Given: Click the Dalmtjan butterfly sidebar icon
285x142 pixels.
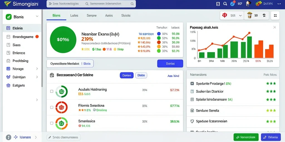Looking at the screenshot, I should [x=8, y=77].
